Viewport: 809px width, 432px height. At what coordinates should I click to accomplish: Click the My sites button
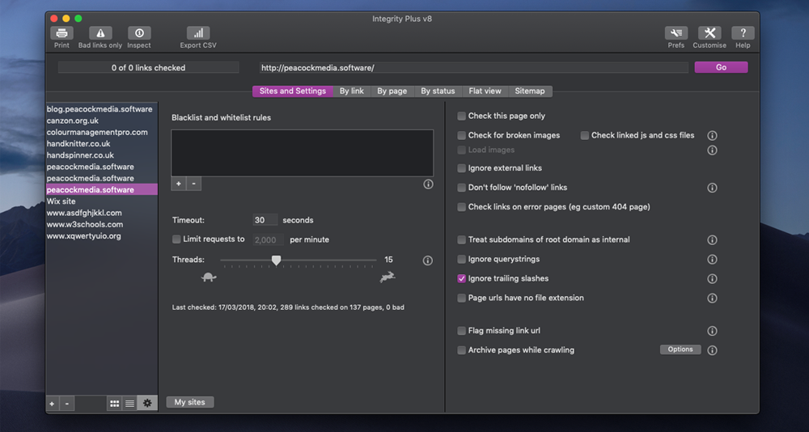coord(190,402)
